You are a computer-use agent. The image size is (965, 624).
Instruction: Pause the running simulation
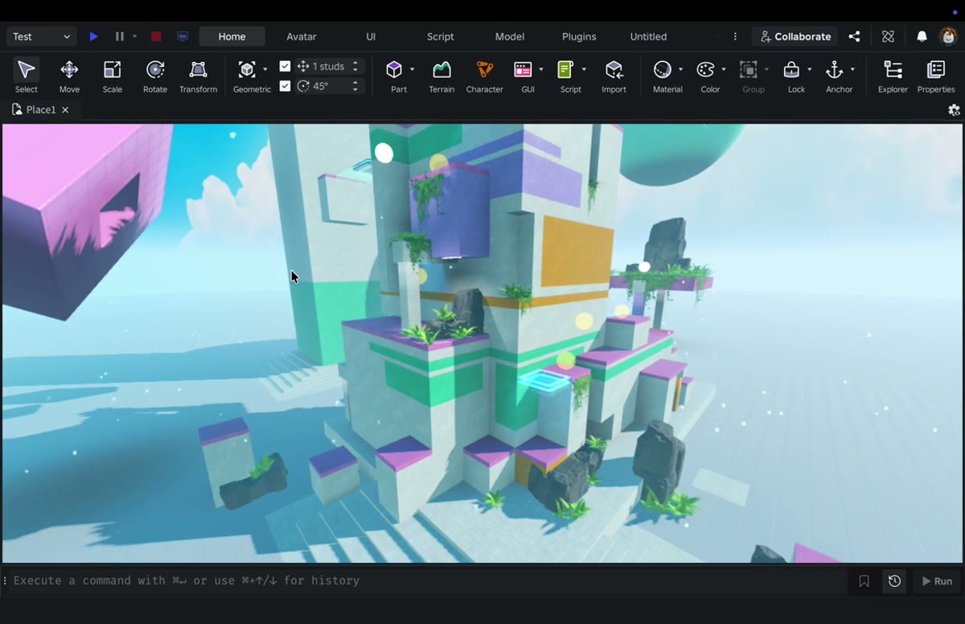120,36
